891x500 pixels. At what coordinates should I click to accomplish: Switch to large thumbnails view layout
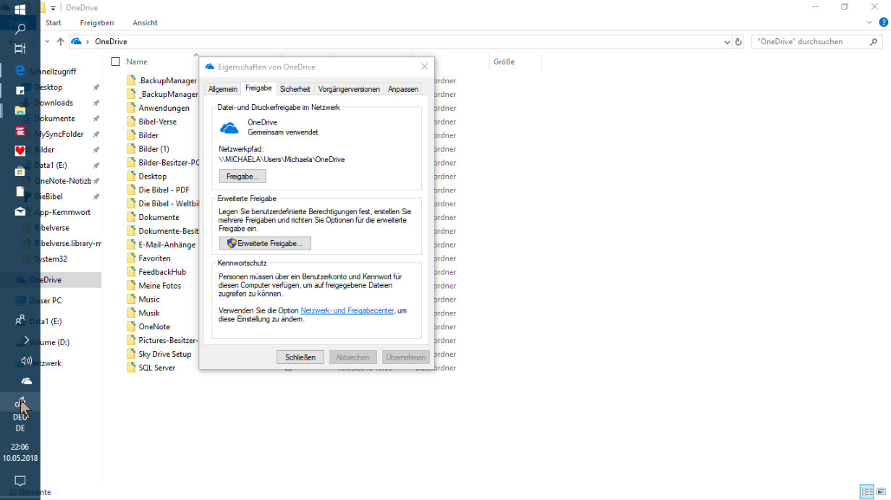(x=881, y=492)
